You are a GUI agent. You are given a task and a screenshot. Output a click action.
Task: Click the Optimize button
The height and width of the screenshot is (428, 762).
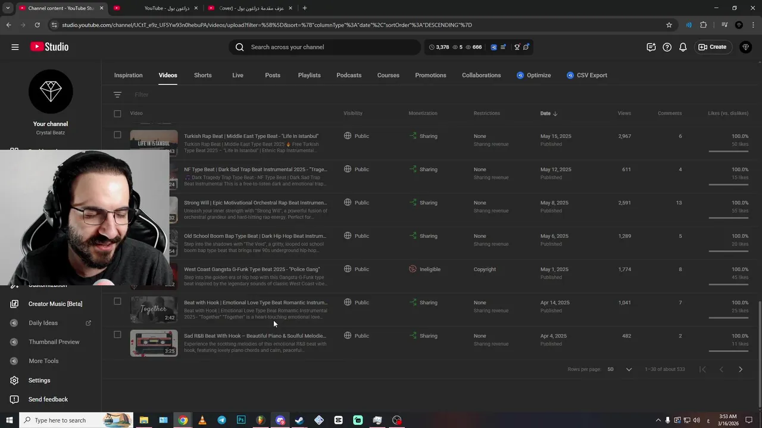coord(533,75)
